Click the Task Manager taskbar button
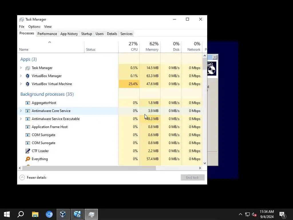This screenshot has height=220, width=293. pyautogui.click(x=91, y=214)
